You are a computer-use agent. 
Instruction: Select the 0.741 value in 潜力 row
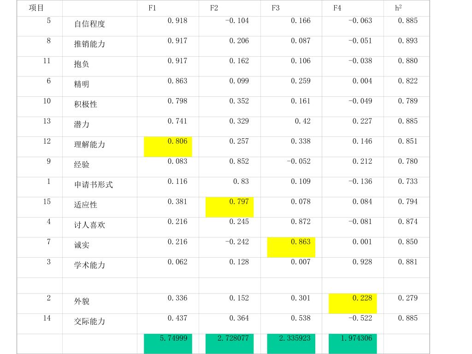[177, 121]
